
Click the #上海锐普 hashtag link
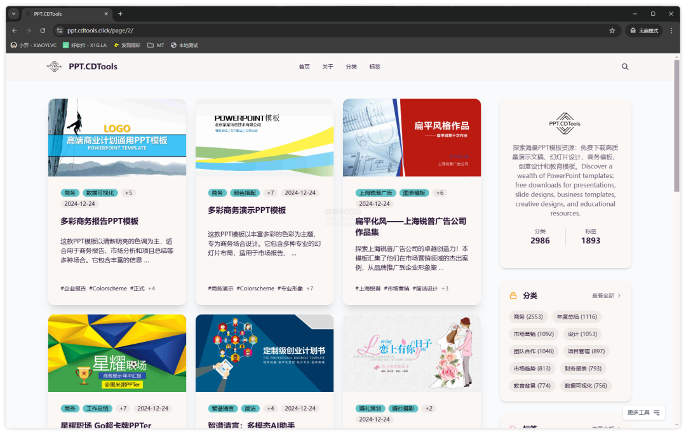pyautogui.click(x=368, y=288)
